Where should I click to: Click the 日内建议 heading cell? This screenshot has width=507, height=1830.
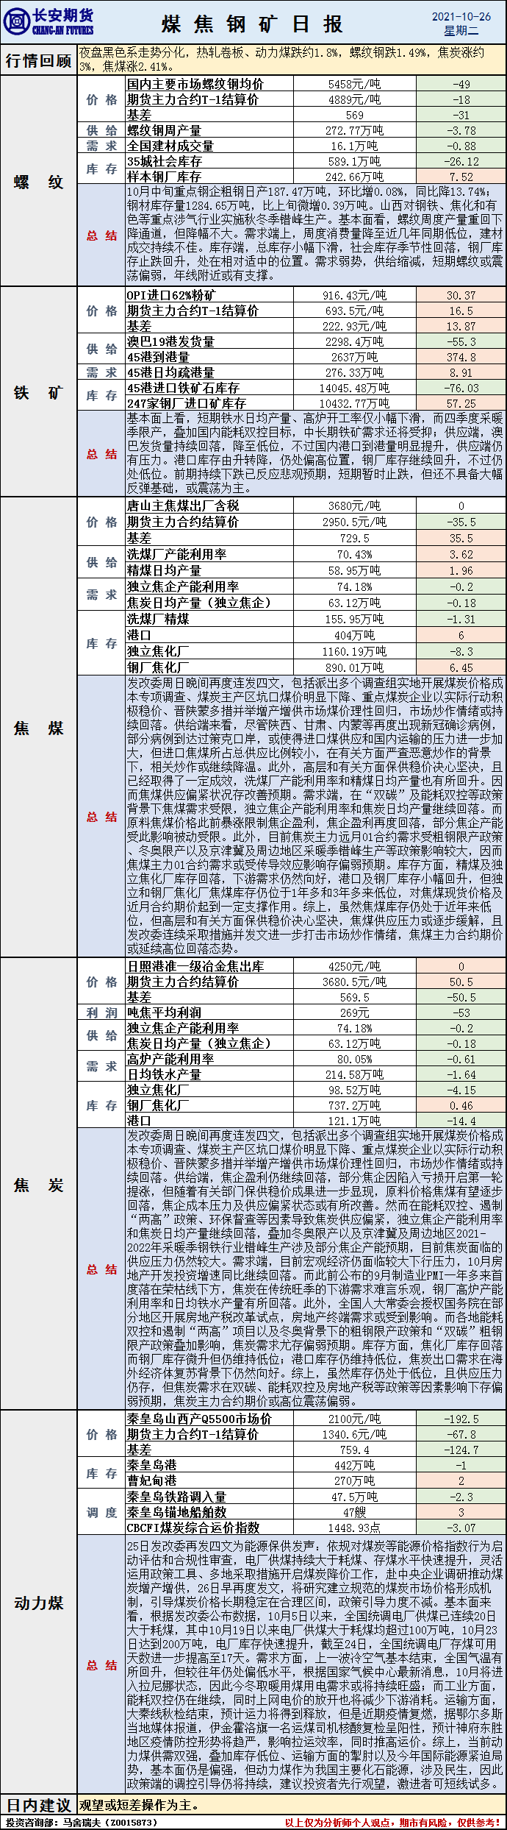click(38, 1805)
